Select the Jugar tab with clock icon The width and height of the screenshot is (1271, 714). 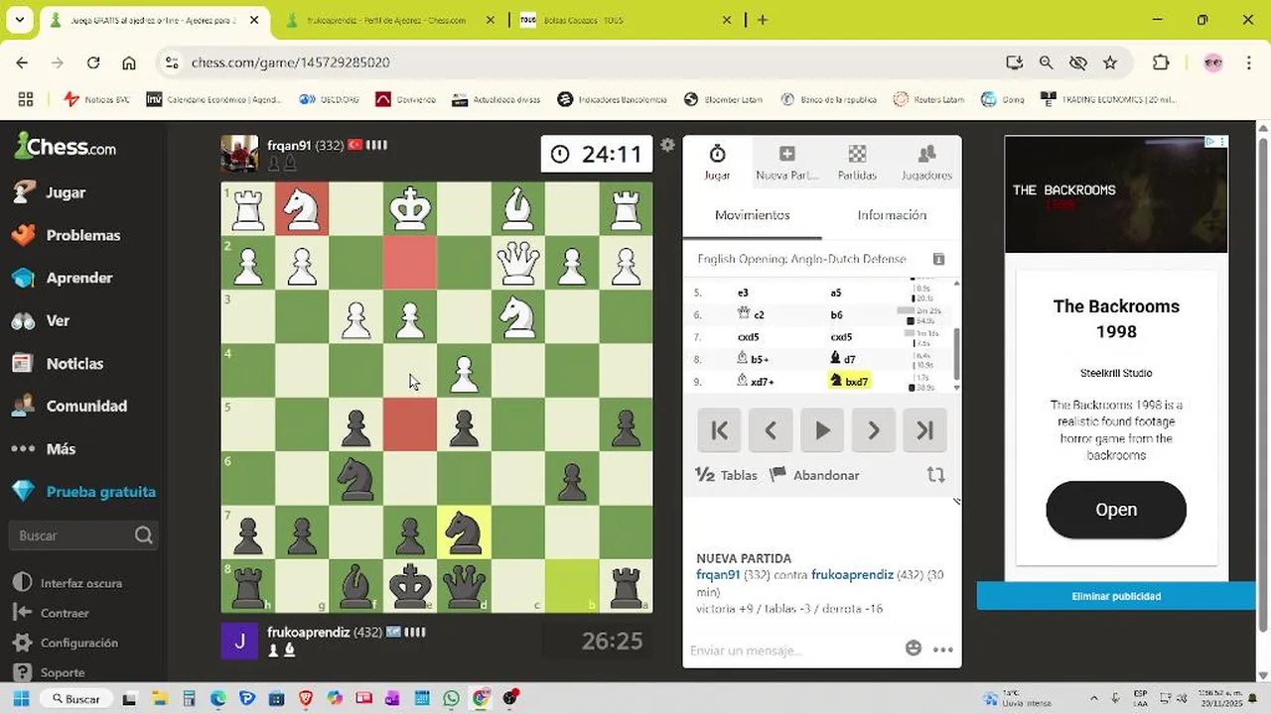tap(717, 161)
